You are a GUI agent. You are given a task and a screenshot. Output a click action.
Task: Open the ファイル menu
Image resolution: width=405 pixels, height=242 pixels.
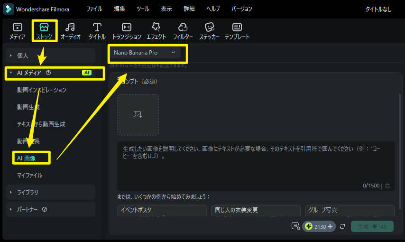tap(94, 9)
